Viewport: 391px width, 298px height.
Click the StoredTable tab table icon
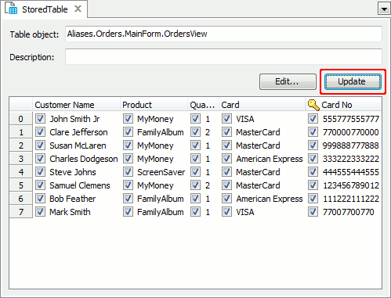tap(11, 9)
